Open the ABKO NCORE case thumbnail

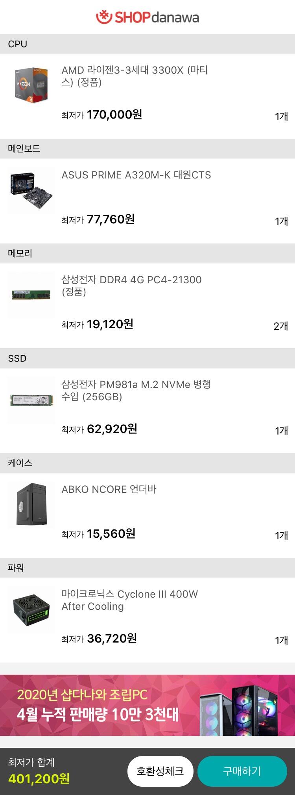pos(31,505)
